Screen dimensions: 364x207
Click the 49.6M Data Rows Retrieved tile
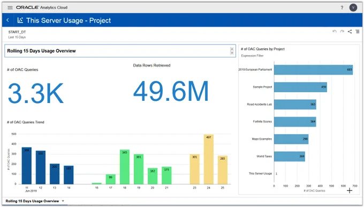tap(171, 91)
